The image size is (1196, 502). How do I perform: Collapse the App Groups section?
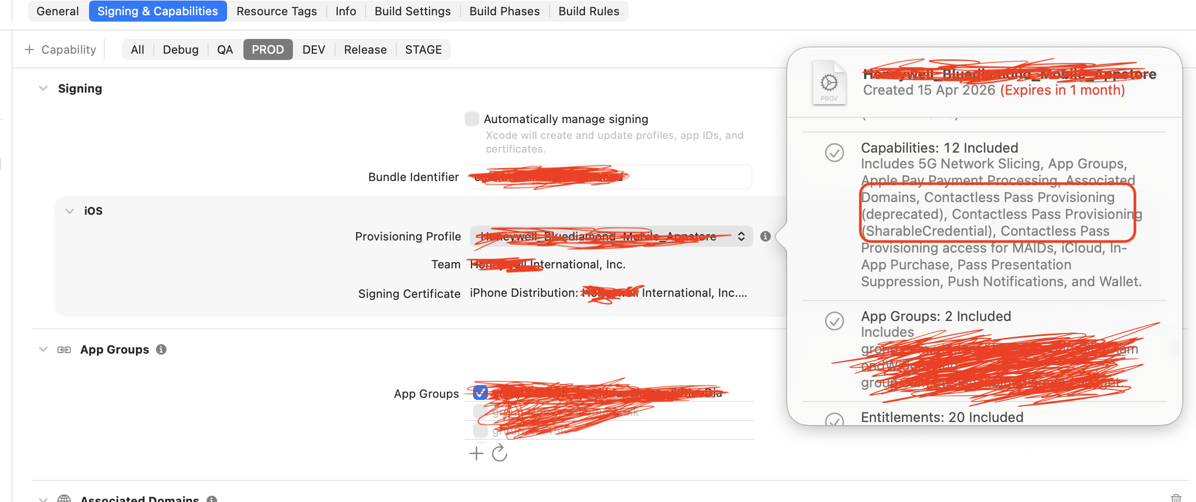[43, 349]
